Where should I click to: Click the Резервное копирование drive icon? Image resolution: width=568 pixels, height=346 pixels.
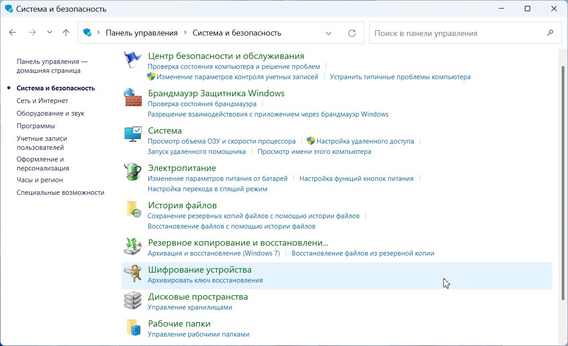132,246
